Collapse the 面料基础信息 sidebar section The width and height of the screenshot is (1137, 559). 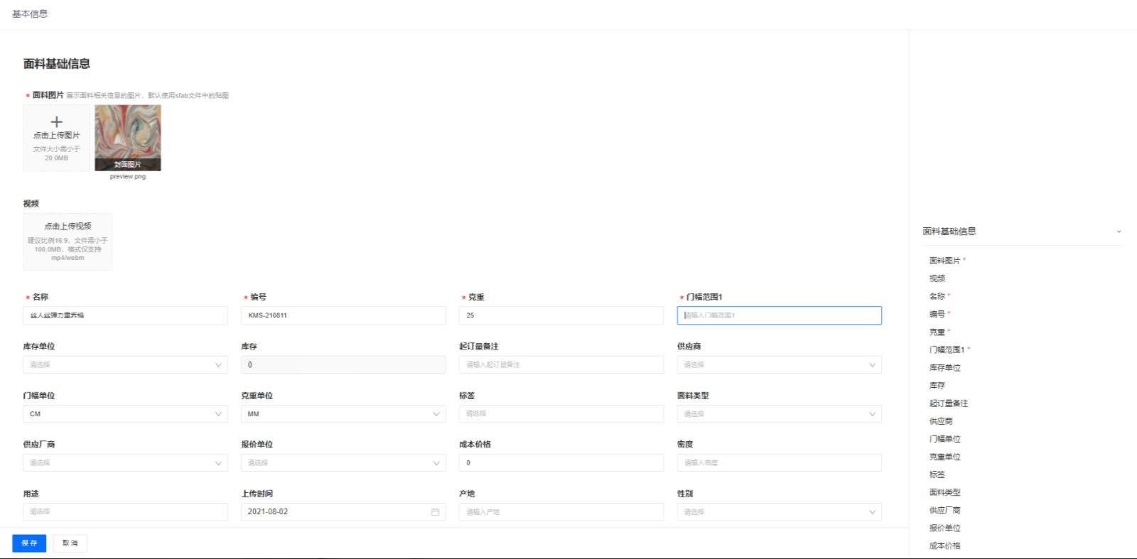1119,232
